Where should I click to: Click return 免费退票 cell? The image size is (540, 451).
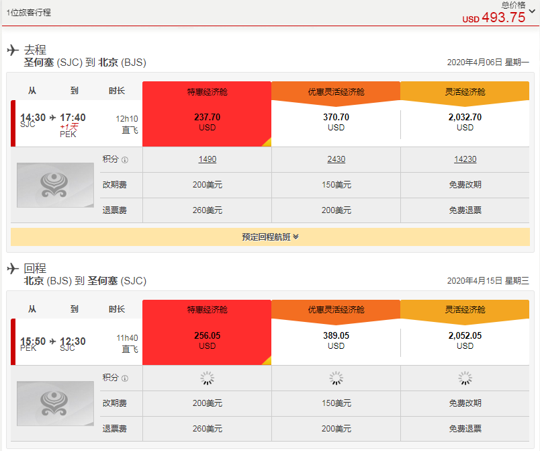pyautogui.click(x=465, y=429)
